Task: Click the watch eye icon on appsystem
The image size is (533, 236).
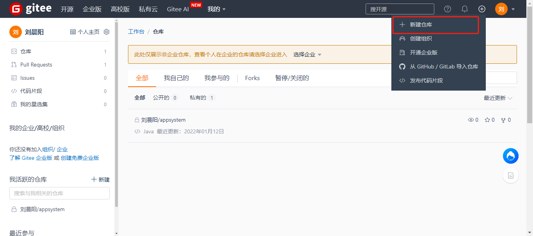Action: click(x=471, y=120)
